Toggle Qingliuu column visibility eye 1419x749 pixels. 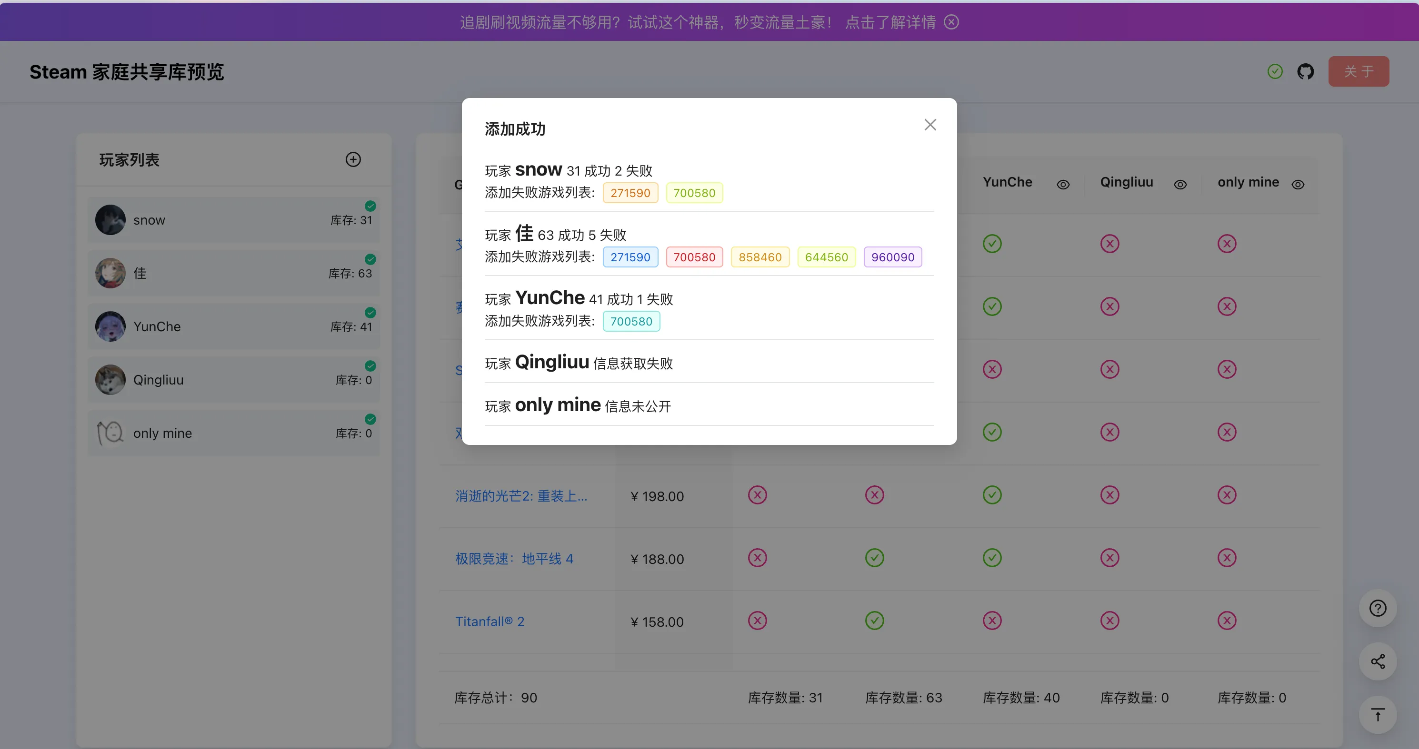pos(1180,184)
